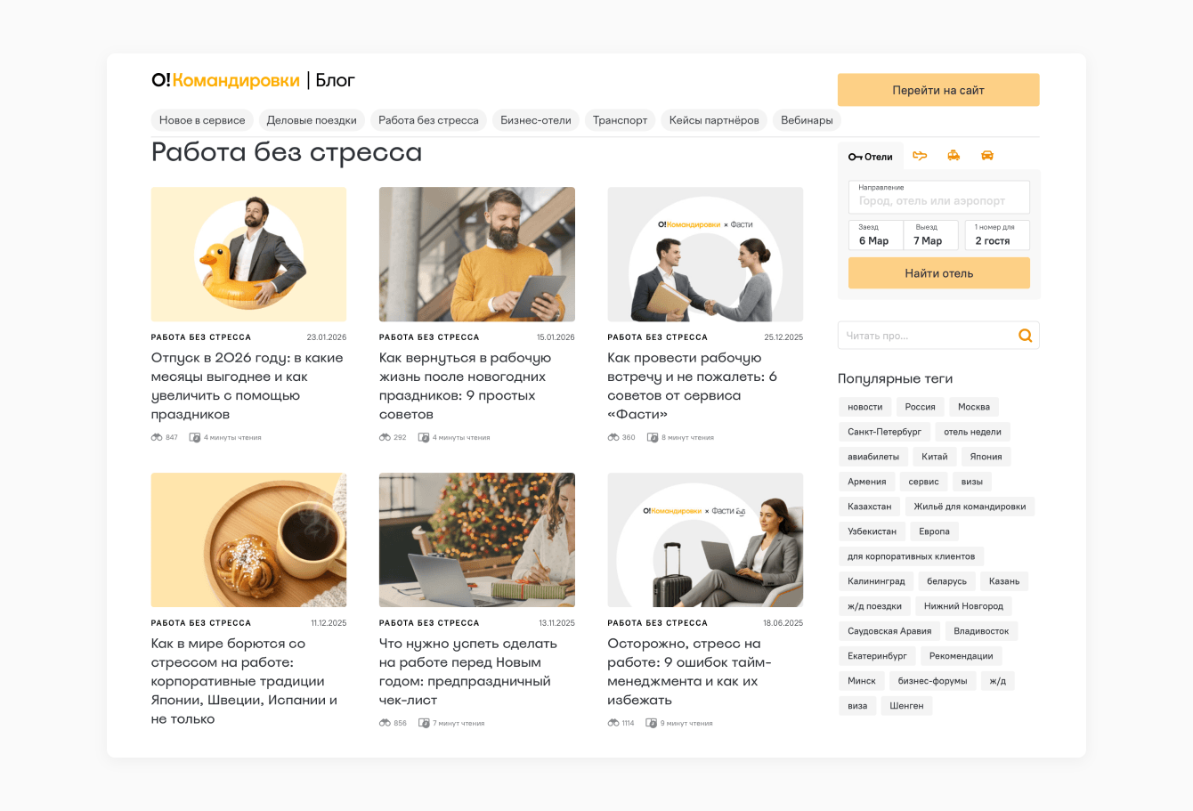Viewport: 1193px width, 811px height.
Task: Click into the Направление destination field
Action: click(939, 197)
